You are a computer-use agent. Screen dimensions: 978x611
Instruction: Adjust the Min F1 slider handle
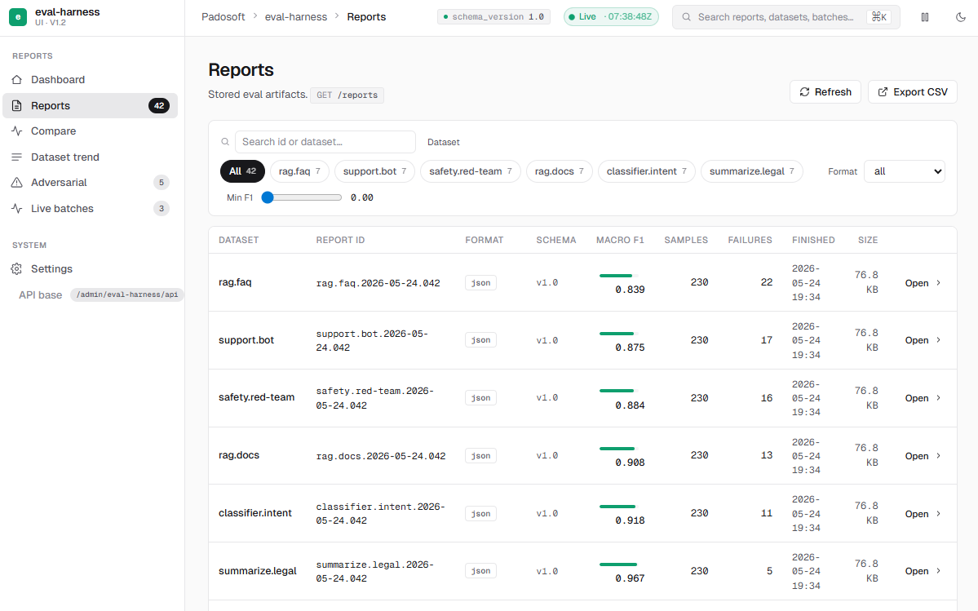[x=268, y=197]
